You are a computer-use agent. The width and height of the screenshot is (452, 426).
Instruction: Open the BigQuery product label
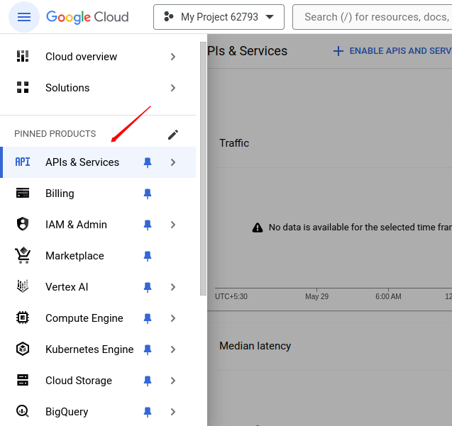(67, 412)
